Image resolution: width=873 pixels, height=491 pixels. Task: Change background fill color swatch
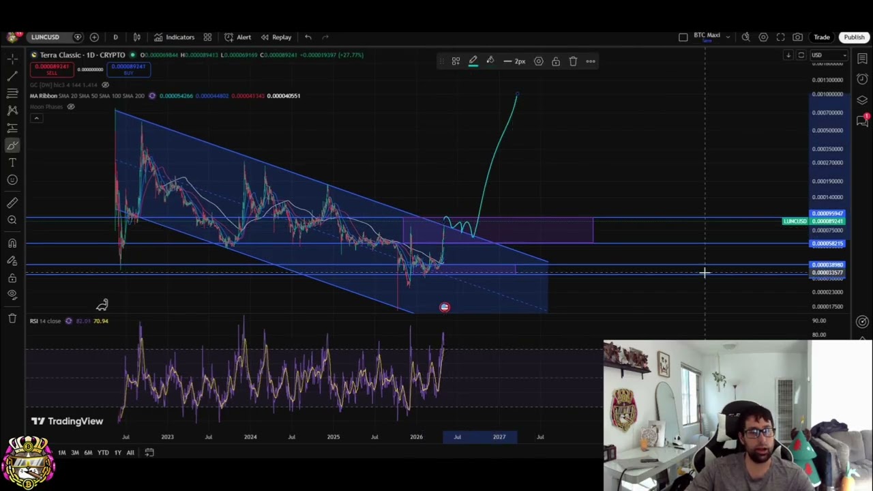pyautogui.click(x=490, y=61)
